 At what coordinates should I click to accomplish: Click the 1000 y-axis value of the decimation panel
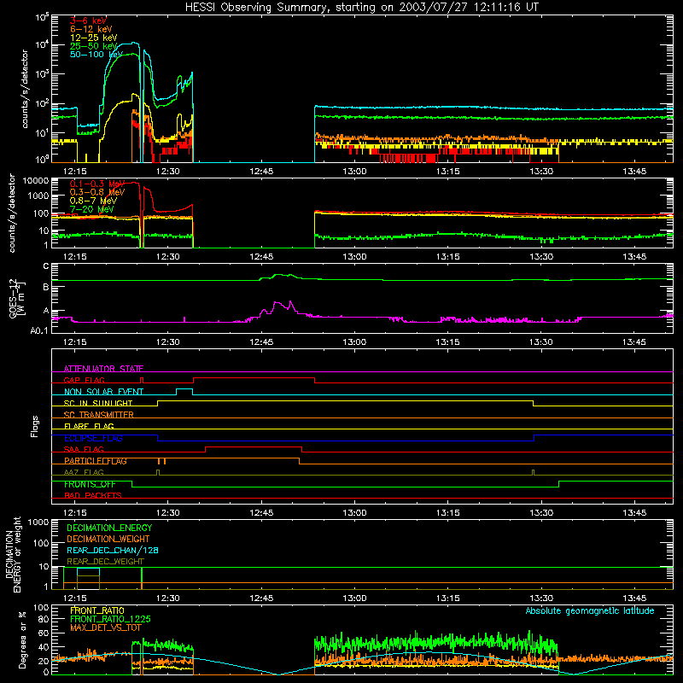click(38, 522)
